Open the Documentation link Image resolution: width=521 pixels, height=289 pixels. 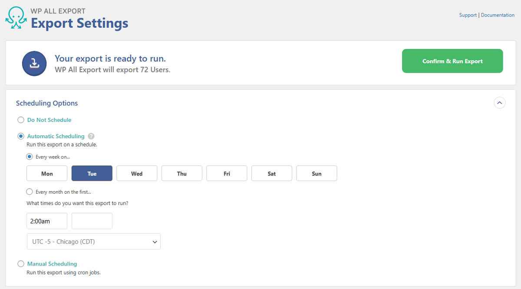[x=498, y=15]
